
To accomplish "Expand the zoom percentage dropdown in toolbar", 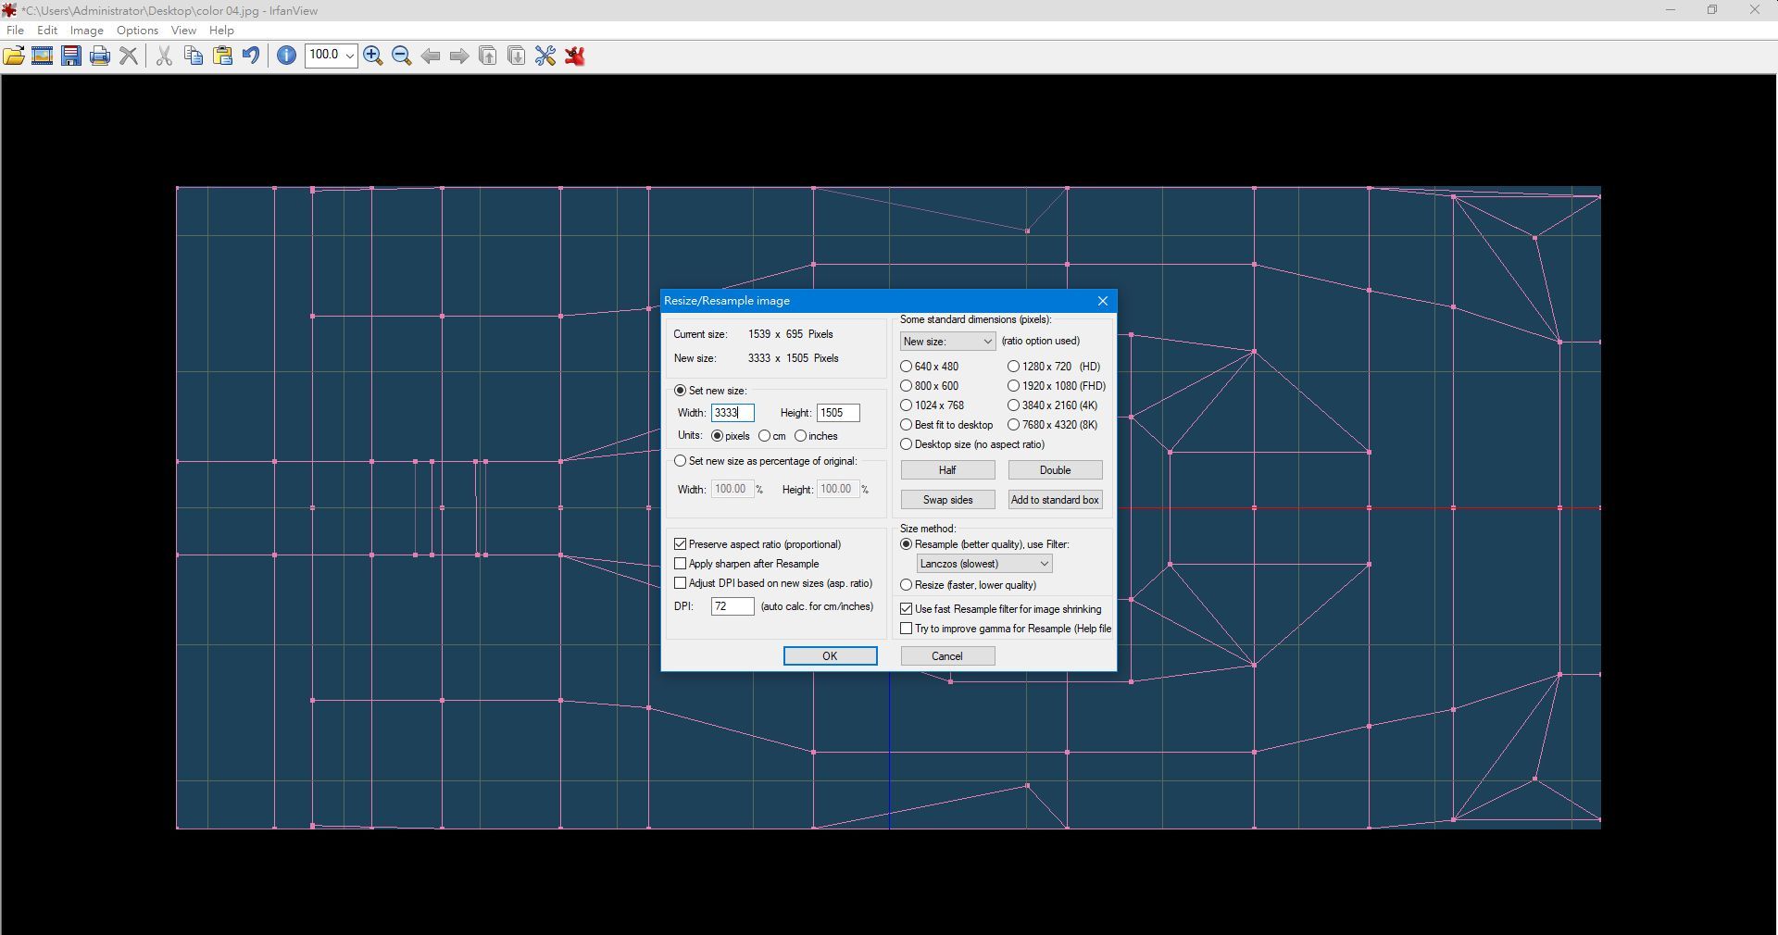I will tap(349, 56).
